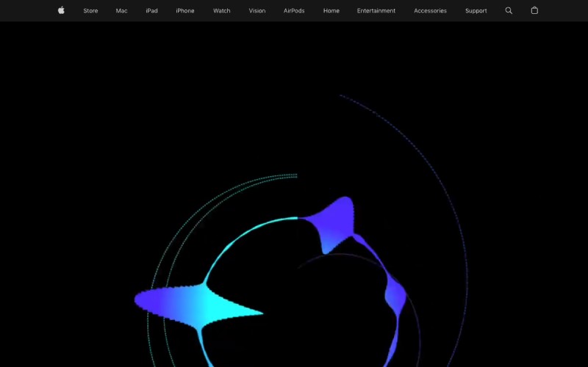The image size is (588, 367).
Task: Click the Apple logo icon
Action: click(61, 10)
